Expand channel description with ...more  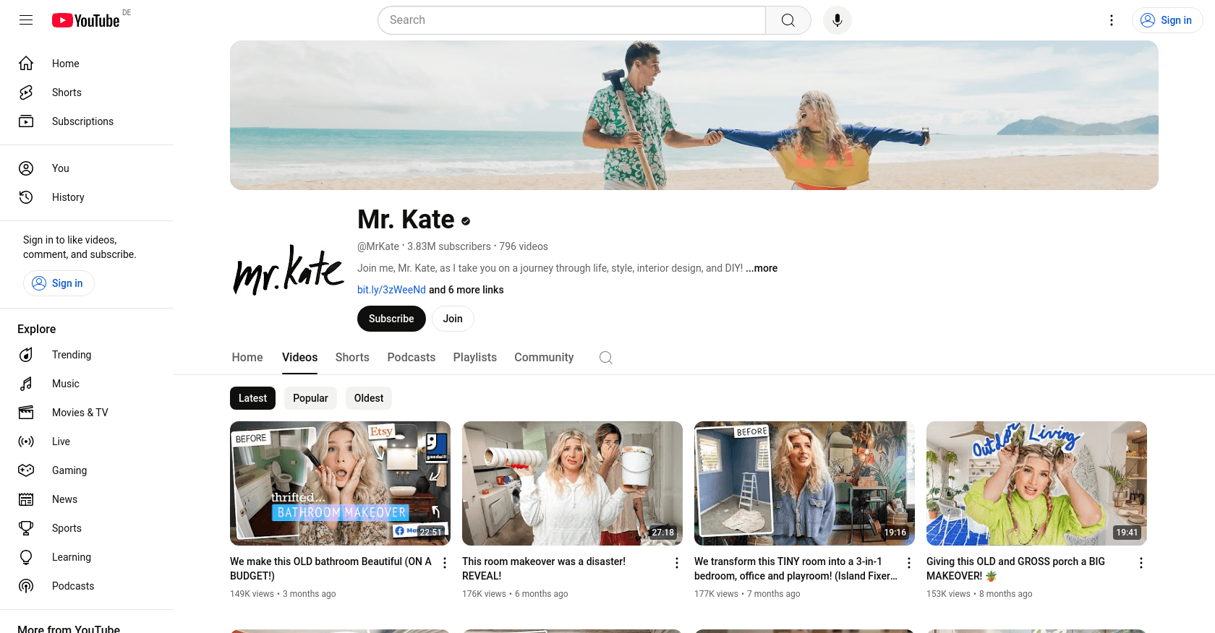[762, 268]
